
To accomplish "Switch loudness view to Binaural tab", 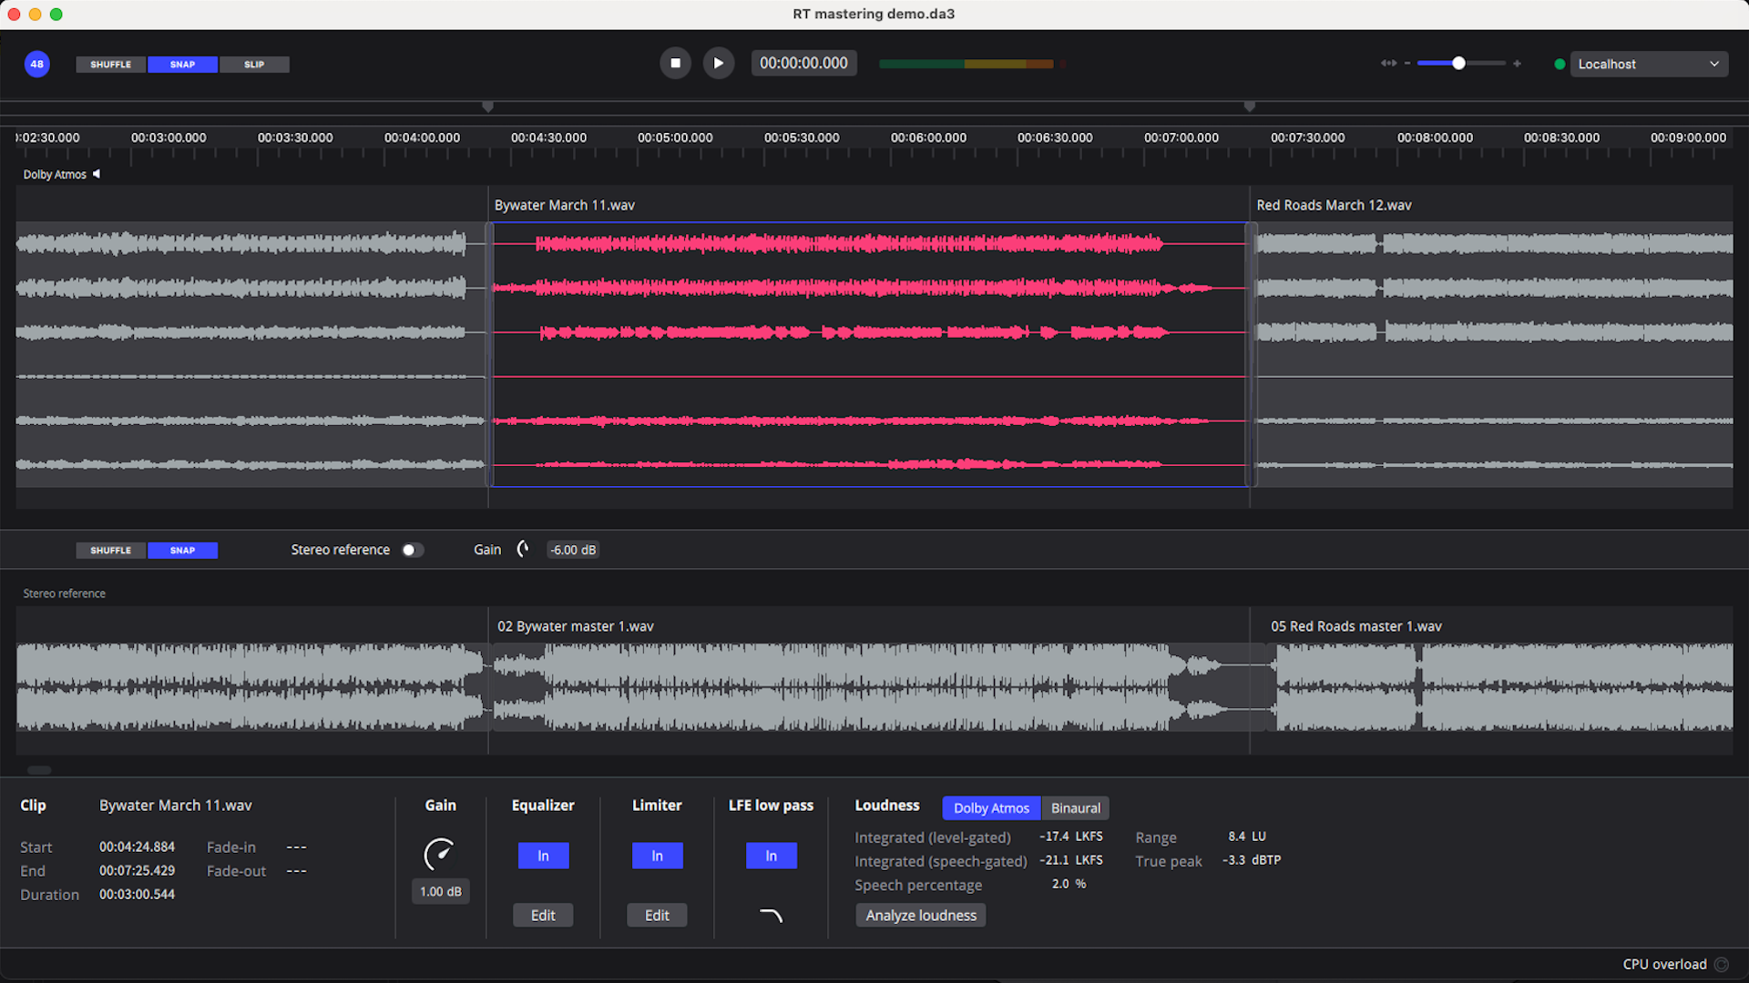I will pos(1074,807).
